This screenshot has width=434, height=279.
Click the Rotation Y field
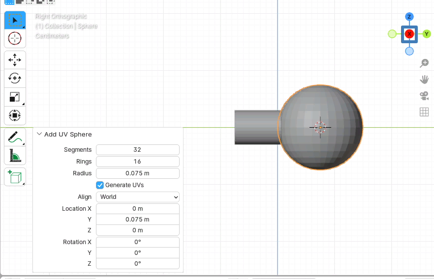tap(138, 253)
